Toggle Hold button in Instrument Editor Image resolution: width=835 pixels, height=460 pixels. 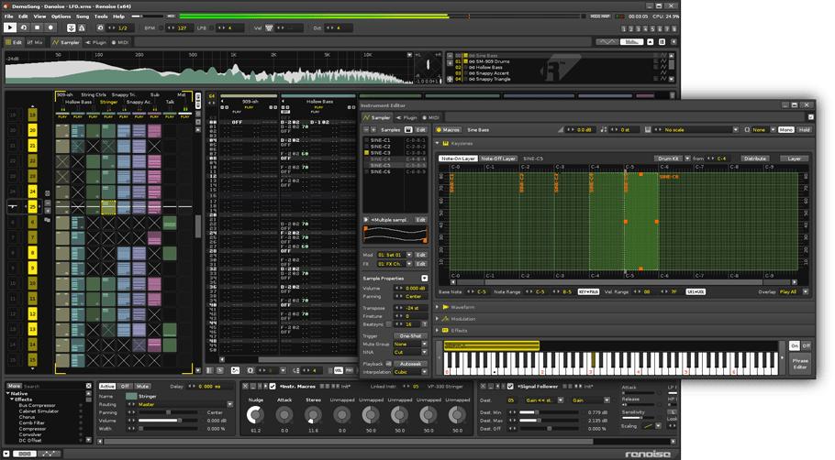click(804, 130)
